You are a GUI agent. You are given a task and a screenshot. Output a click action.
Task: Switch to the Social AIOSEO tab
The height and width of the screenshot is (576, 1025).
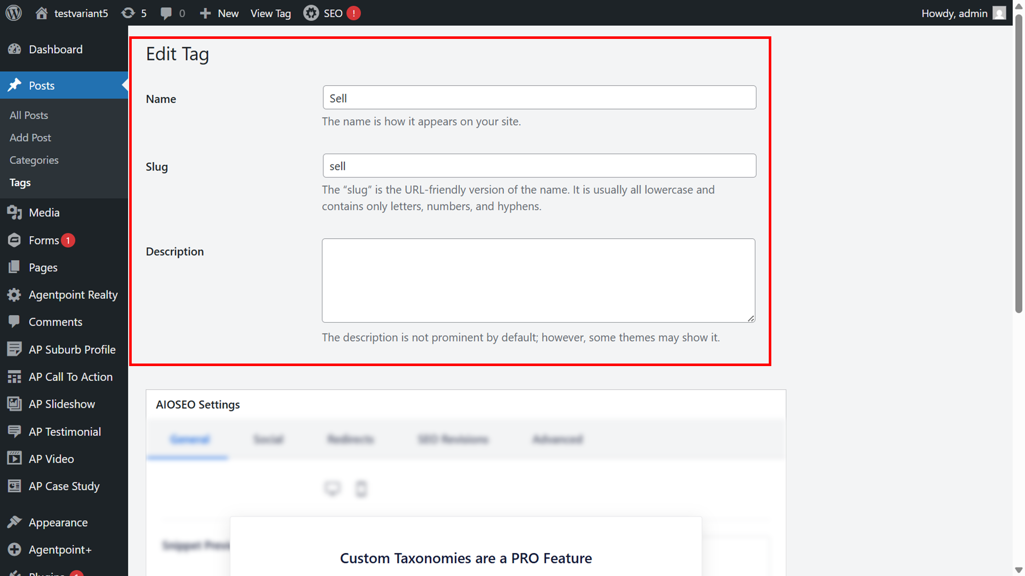268,439
